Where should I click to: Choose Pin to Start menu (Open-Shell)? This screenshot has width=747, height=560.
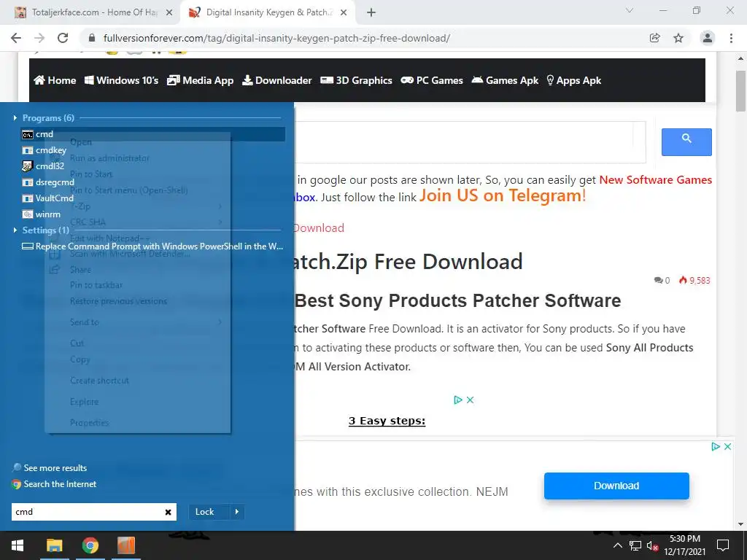coord(128,190)
